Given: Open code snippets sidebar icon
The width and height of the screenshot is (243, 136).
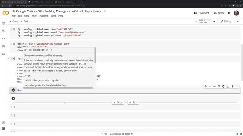Looking at the screenshot, I should [x=3, y=39].
